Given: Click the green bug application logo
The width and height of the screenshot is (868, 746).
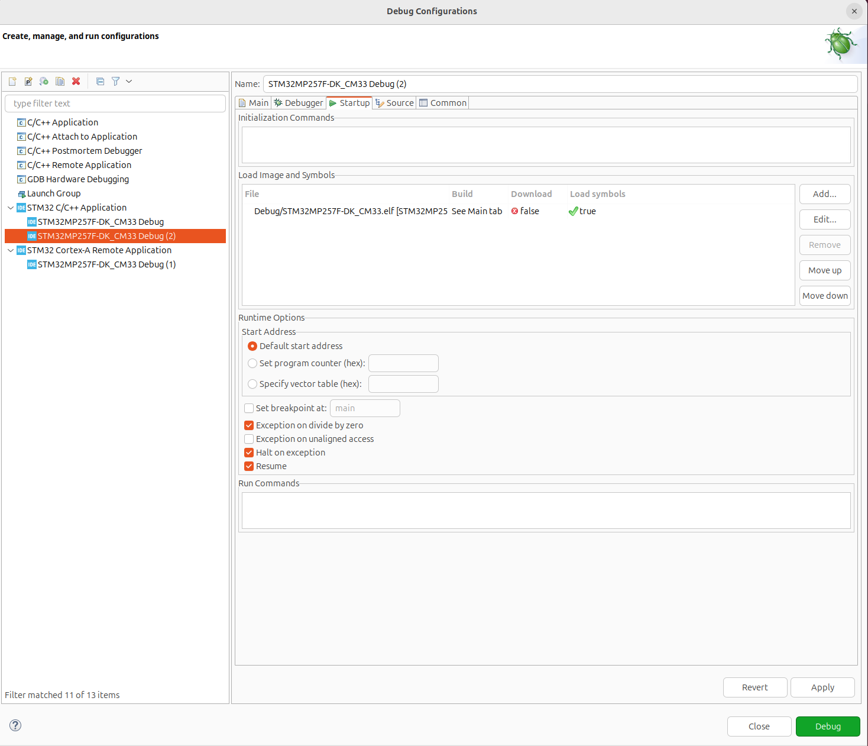Looking at the screenshot, I should (841, 44).
